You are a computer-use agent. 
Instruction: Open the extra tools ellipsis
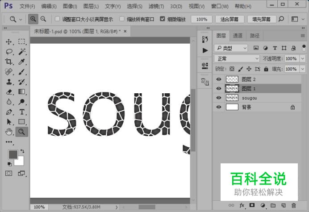[8, 142]
